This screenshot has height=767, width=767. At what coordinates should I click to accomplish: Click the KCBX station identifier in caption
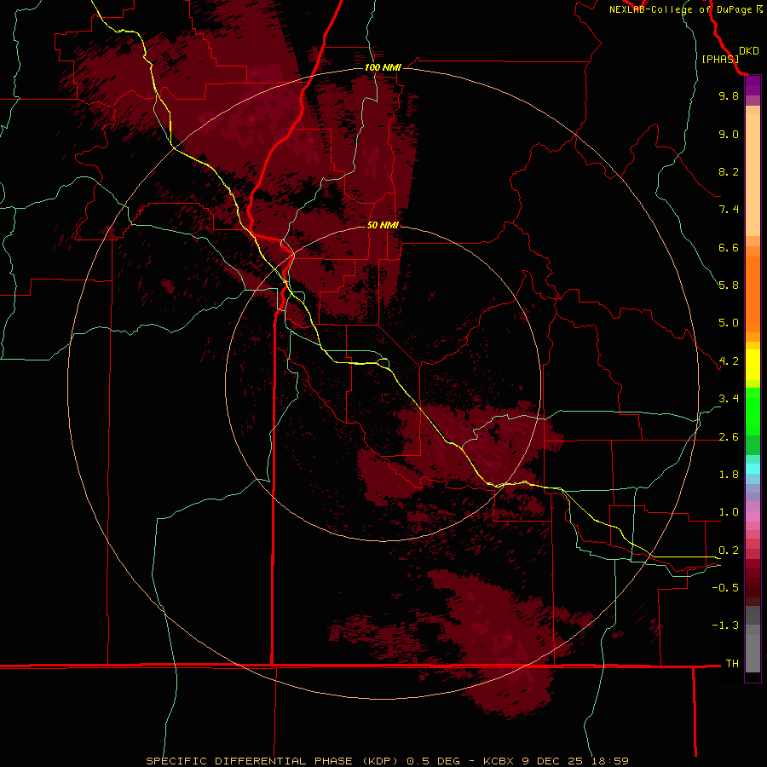pos(499,761)
